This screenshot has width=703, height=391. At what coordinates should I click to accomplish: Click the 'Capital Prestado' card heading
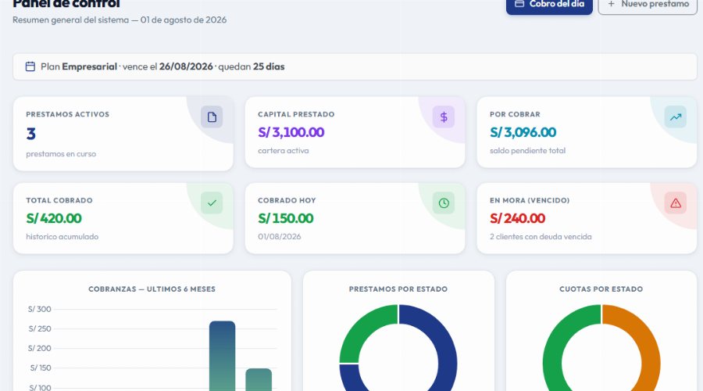coord(296,114)
